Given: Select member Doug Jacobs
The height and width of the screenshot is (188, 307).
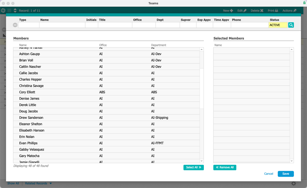Looking at the screenshot, I should pos(107,111).
